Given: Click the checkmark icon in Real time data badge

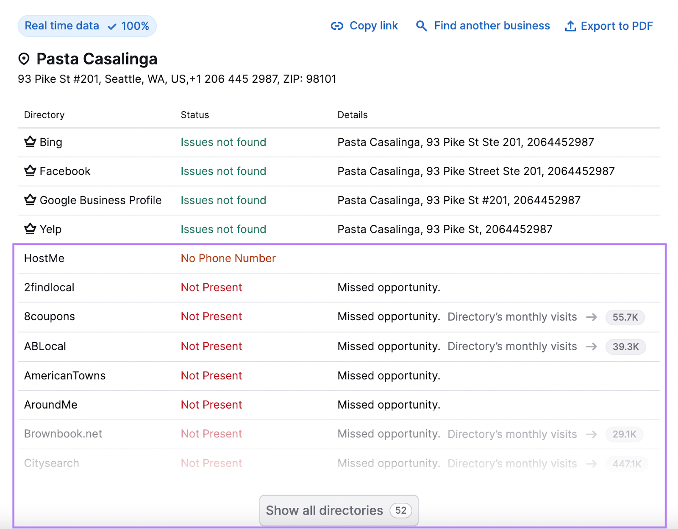Looking at the screenshot, I should tap(112, 27).
